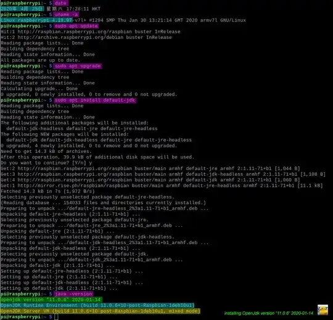Click 'Do you want to continue? [Y/n] y'

(46, 163)
